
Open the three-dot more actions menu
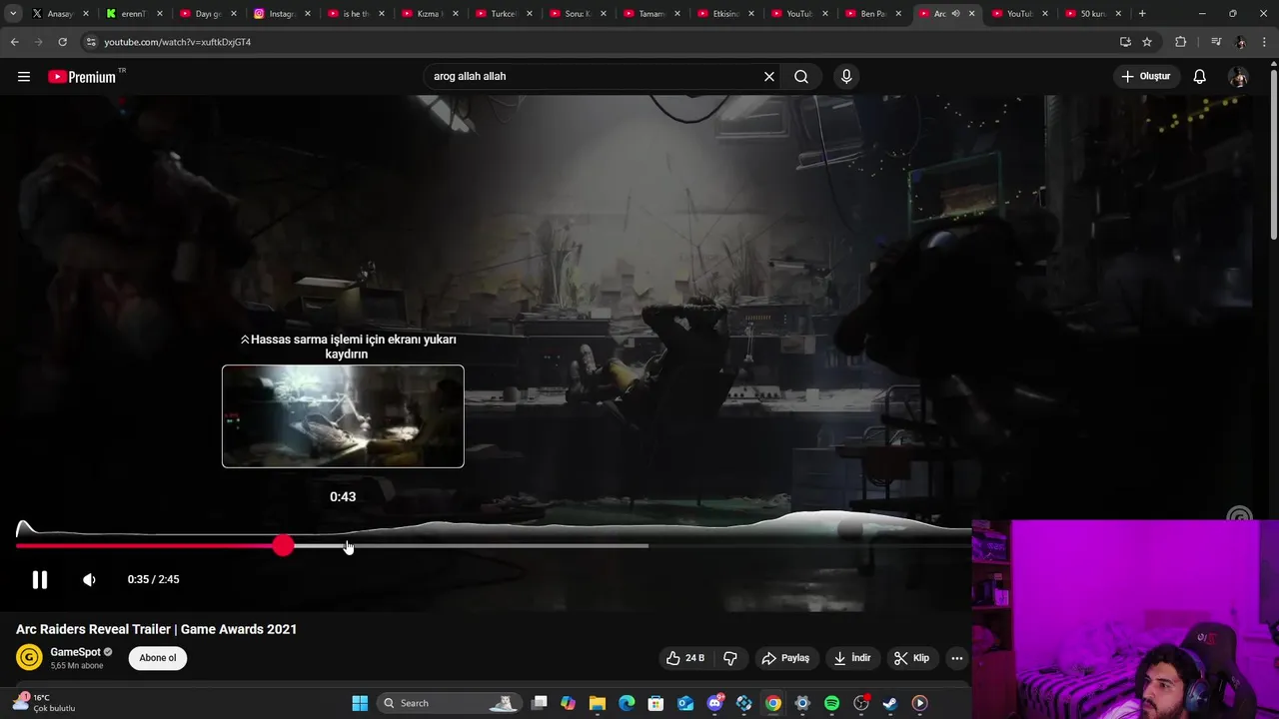(956, 658)
